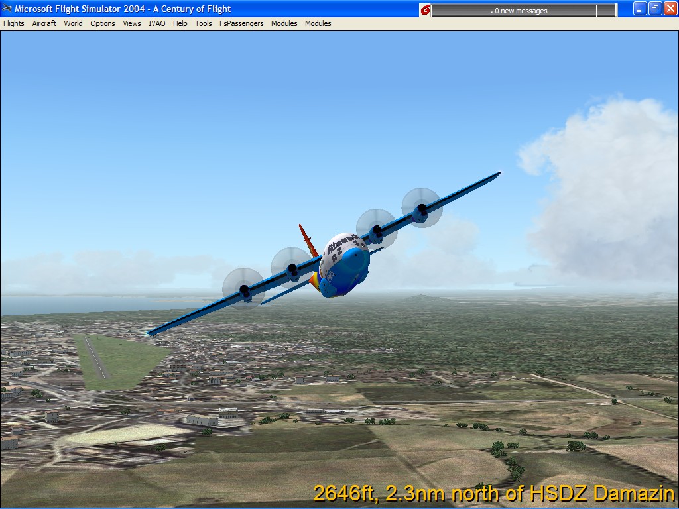Open the Aircraft menu

(44, 23)
